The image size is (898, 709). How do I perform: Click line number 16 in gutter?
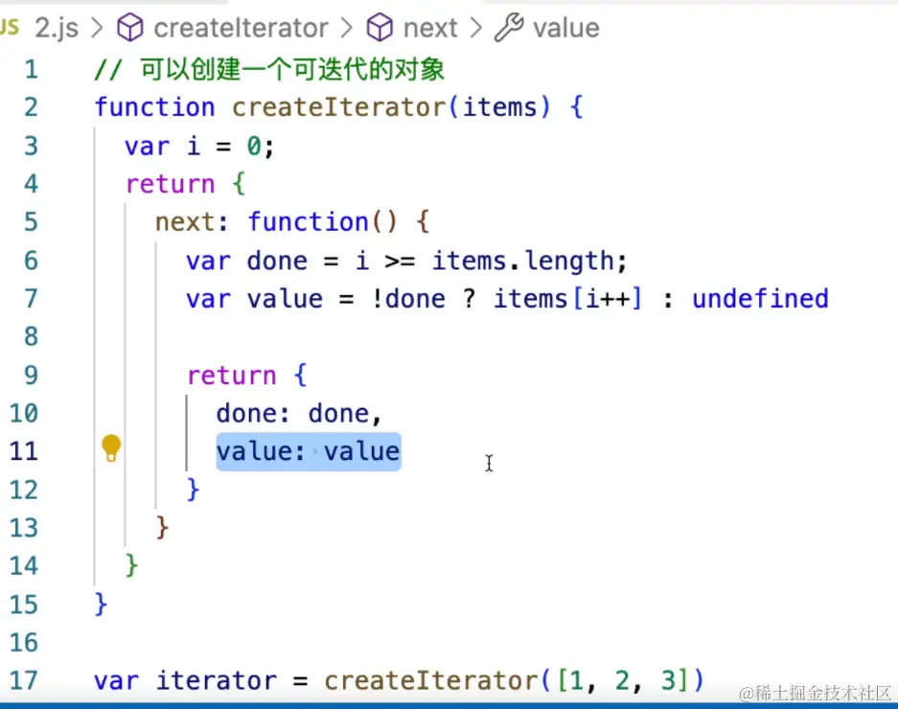(x=24, y=642)
